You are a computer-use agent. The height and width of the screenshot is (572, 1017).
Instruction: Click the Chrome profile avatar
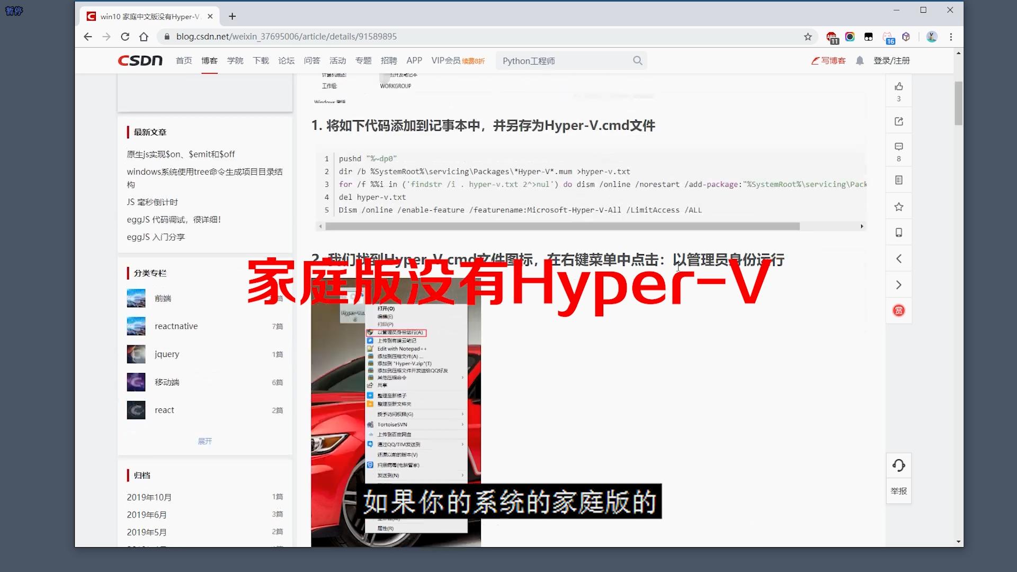tap(932, 37)
